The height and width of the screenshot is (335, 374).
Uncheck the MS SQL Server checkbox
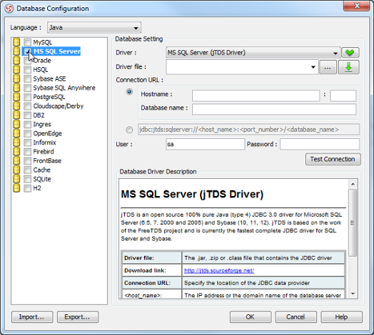[27, 51]
